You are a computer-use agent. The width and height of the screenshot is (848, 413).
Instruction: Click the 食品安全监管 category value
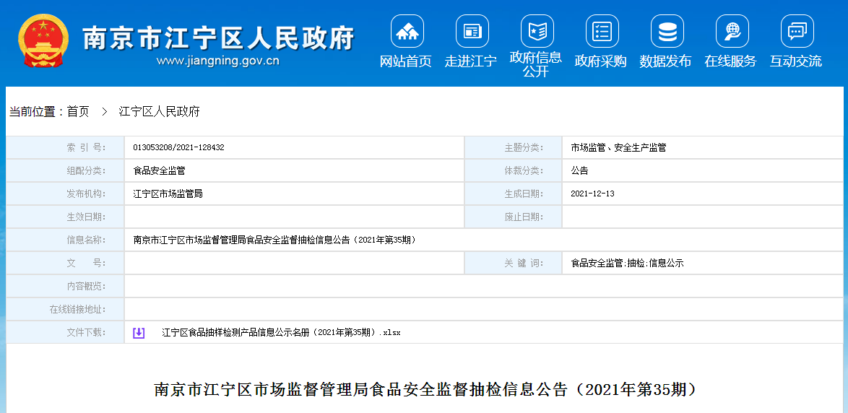159,171
